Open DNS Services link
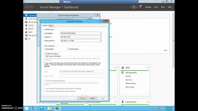The height and width of the screenshot is (111, 198). pyautogui.click(x=129, y=80)
